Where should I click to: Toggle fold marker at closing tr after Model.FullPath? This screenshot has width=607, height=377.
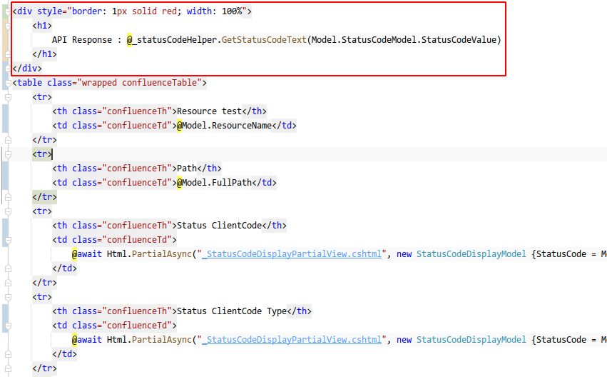pos(8,197)
